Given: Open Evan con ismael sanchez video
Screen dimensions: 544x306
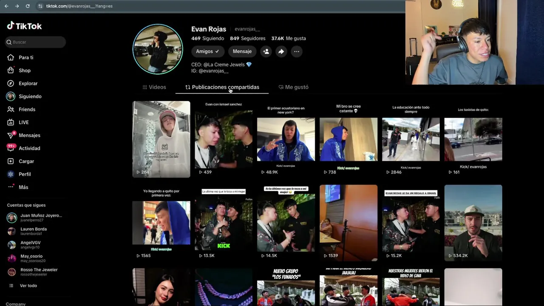Looking at the screenshot, I should [224, 139].
